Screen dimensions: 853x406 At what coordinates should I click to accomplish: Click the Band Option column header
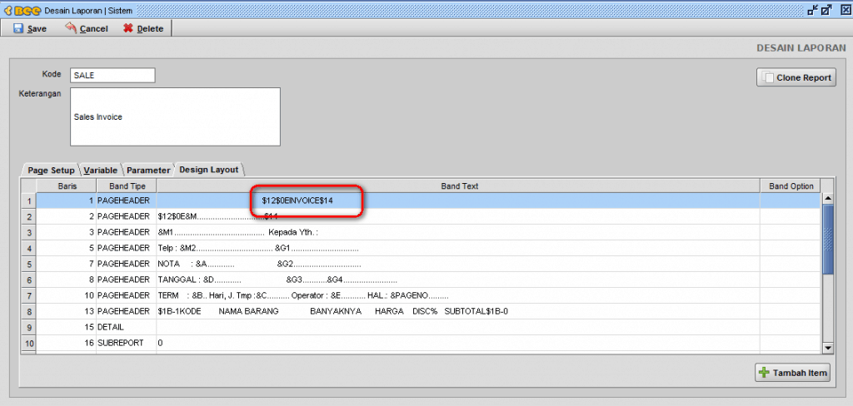tap(790, 186)
